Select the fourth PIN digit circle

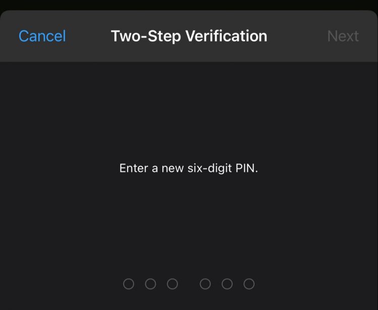[x=205, y=284]
